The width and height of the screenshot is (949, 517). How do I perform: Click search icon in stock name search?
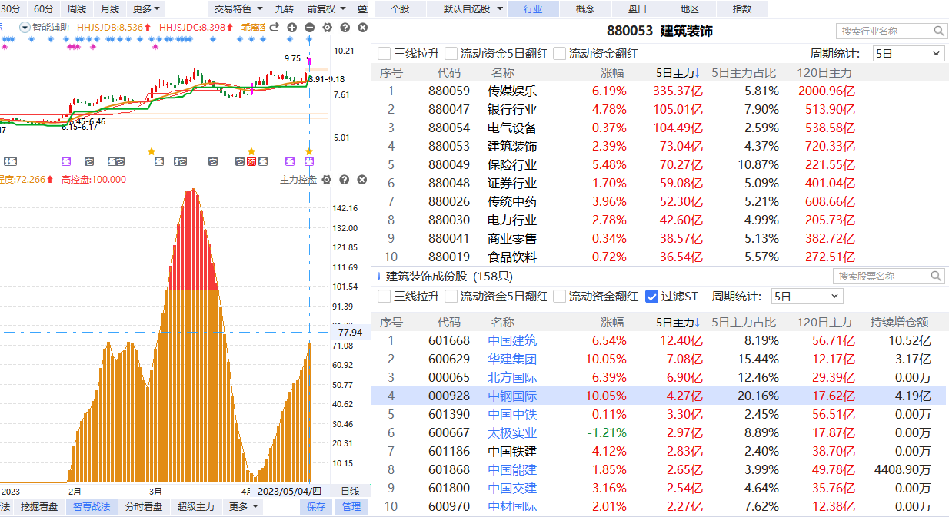(936, 277)
